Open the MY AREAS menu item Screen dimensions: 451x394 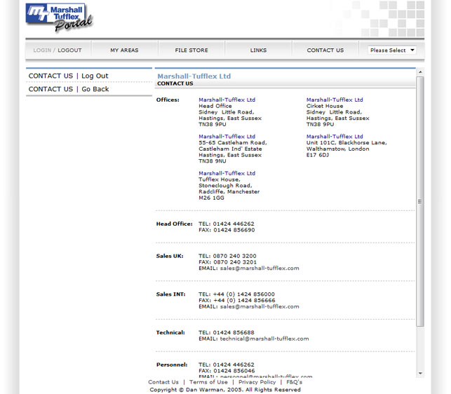click(124, 50)
